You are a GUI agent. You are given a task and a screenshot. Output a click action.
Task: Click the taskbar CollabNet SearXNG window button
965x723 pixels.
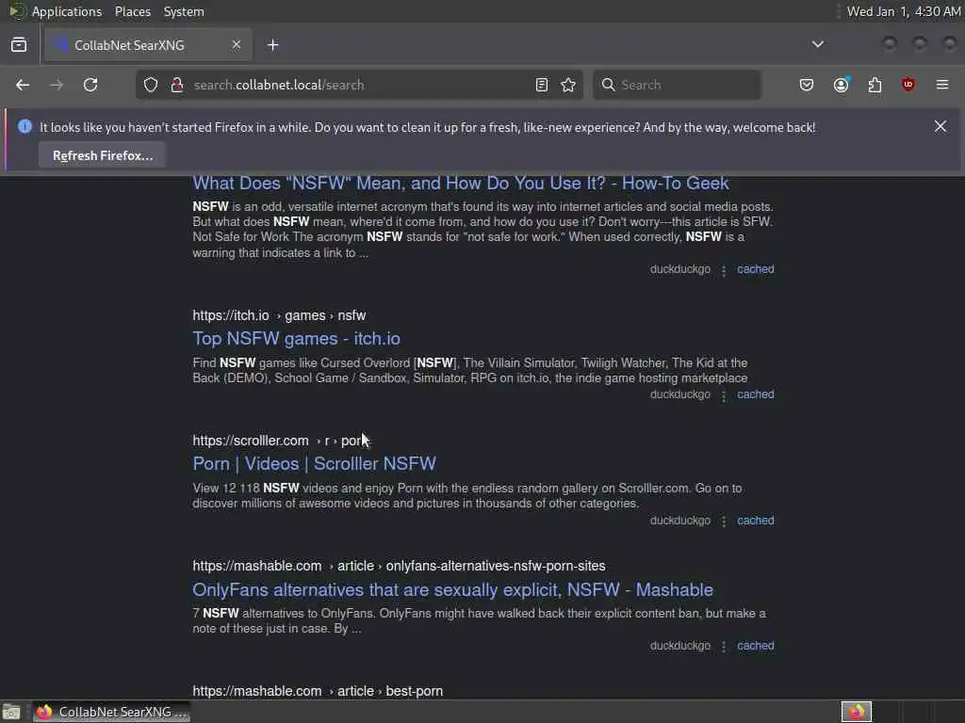click(x=112, y=712)
